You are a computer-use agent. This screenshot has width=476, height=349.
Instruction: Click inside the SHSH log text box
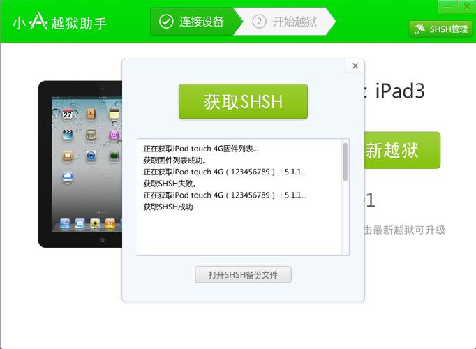[x=239, y=198]
